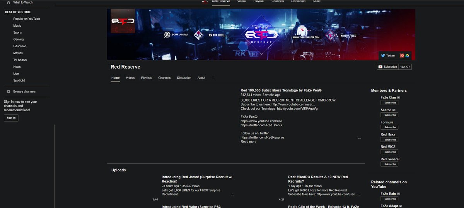Open the Live category
Screen dimensions: 464x208
16,74
